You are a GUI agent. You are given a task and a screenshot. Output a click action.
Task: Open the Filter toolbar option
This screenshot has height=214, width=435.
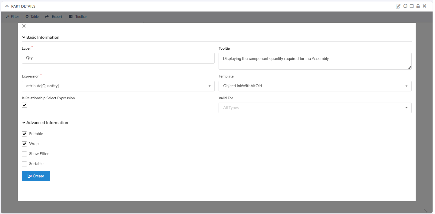tap(12, 17)
